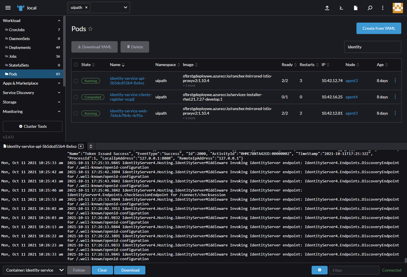Screen dimensions: 407x277
Task: Click the Import YAML upload icon
Action: click(327, 8)
